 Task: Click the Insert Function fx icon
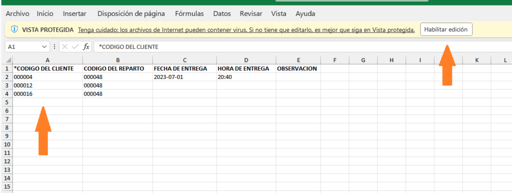tap(86, 47)
